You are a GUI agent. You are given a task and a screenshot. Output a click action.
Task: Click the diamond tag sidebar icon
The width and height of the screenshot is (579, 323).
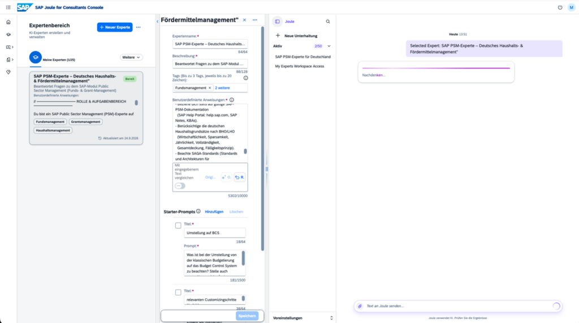tap(8, 72)
